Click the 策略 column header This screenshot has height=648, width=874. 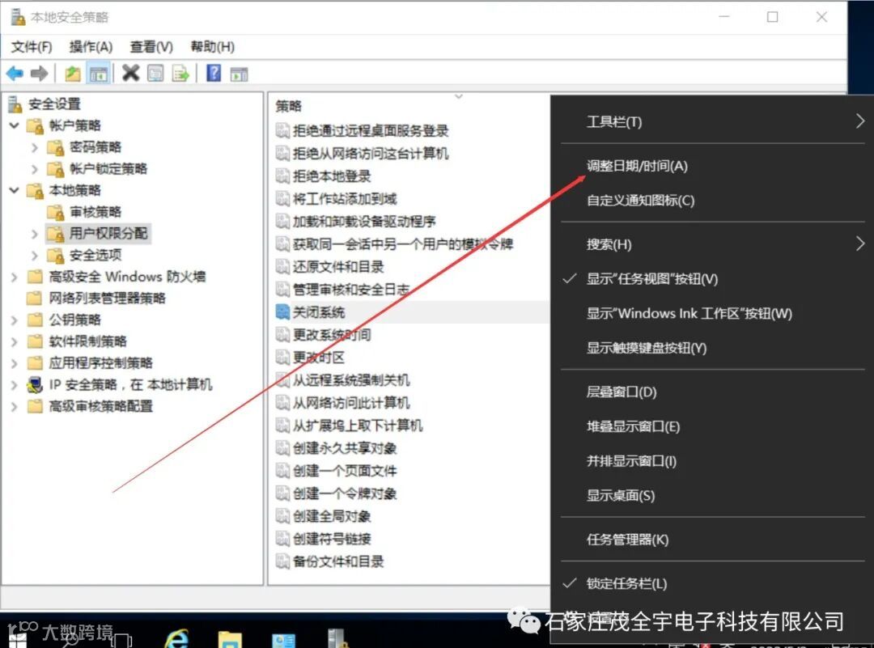289,106
